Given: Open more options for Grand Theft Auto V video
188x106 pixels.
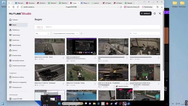Looking at the screenshot, I should (159, 84).
